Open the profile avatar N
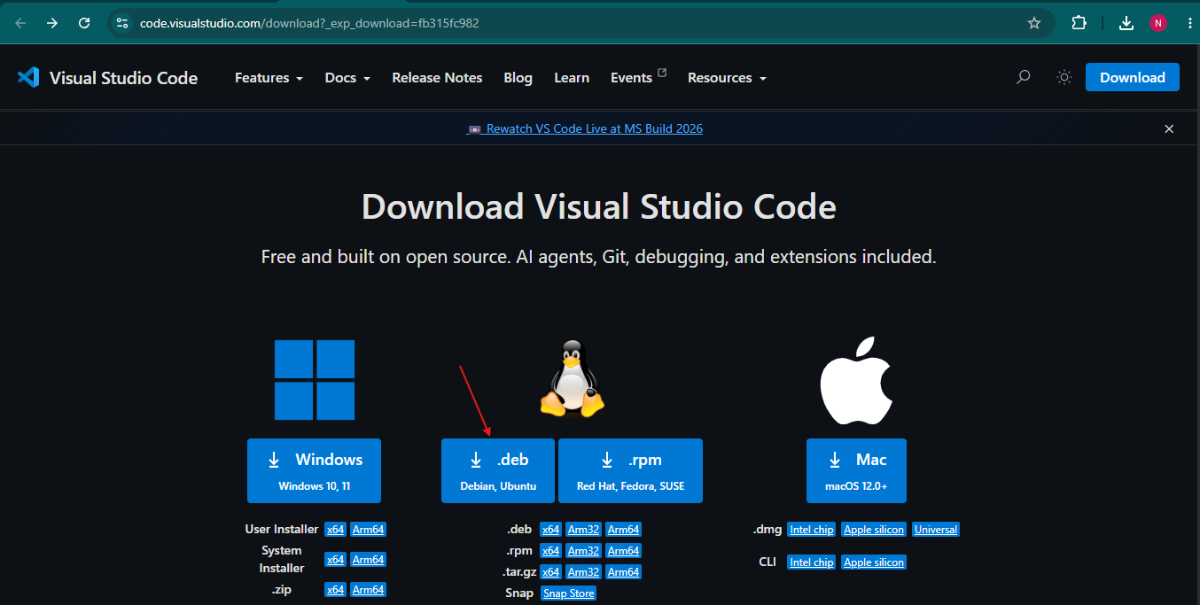Viewport: 1200px width, 605px height. 1158,23
